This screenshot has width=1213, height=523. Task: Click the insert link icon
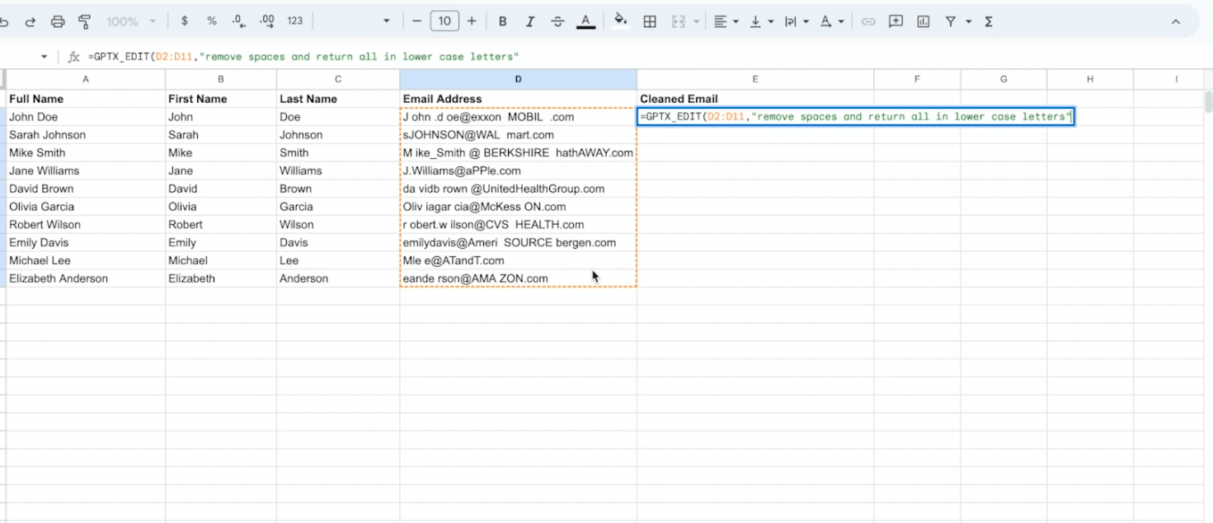coord(868,22)
